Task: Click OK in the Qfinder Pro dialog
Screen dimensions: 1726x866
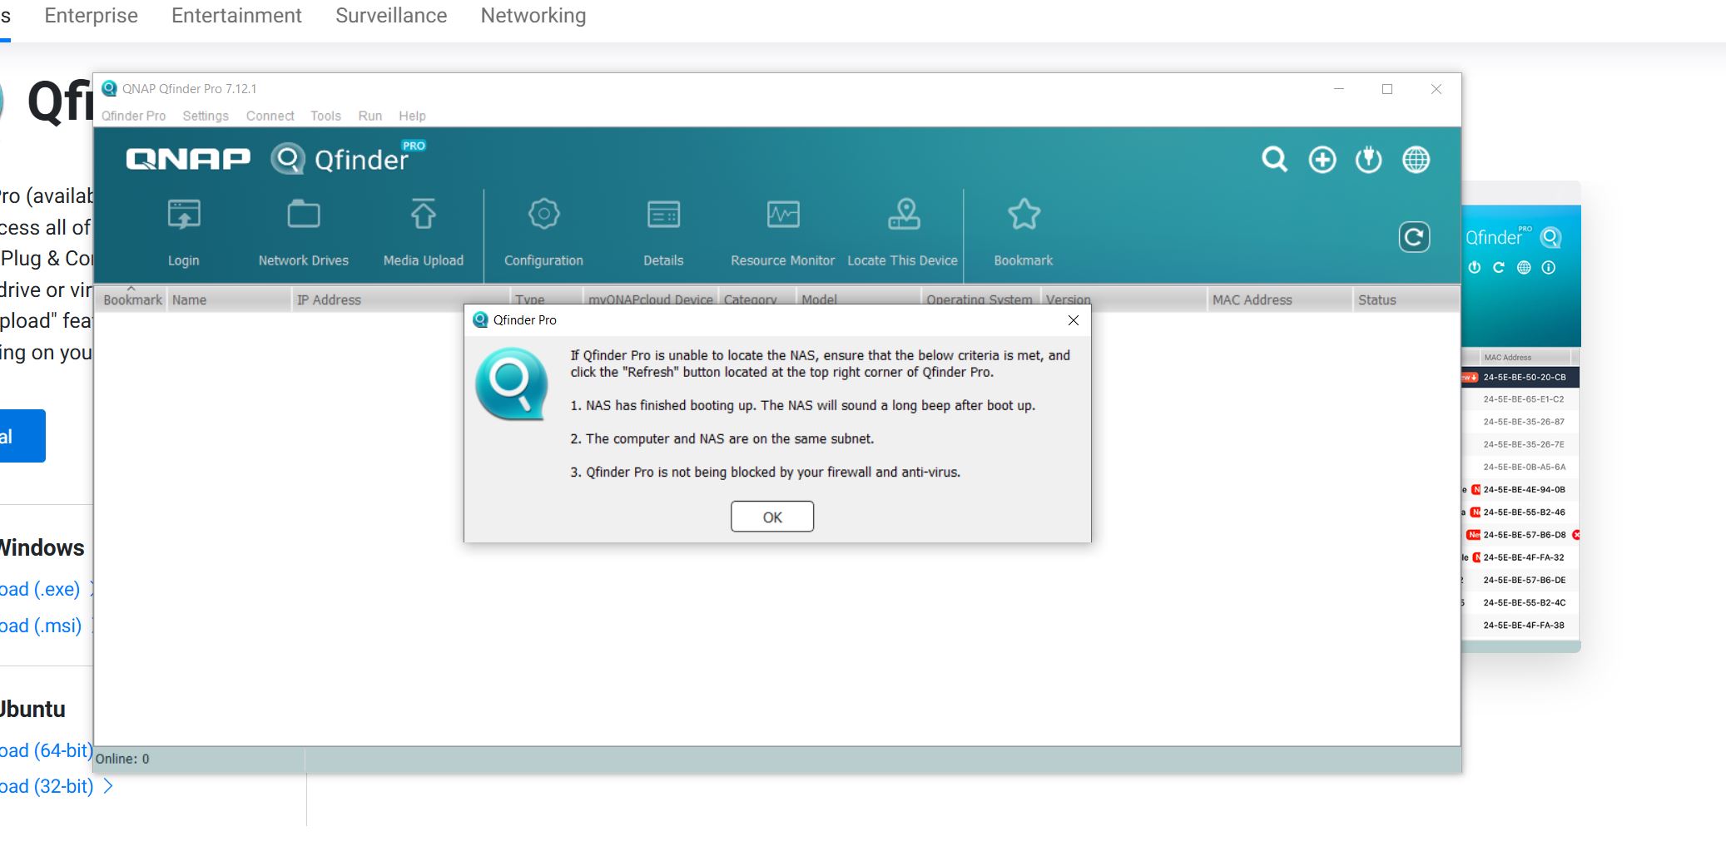Action: click(771, 517)
